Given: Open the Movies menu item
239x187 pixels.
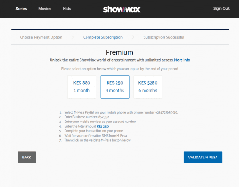Looking at the screenshot, I should point(45,9).
